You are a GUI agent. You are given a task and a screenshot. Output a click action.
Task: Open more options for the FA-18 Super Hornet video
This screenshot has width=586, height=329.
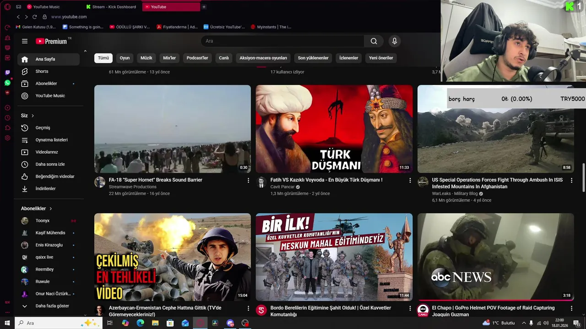[249, 180]
